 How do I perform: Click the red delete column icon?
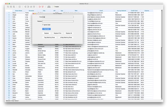[40, 7]
